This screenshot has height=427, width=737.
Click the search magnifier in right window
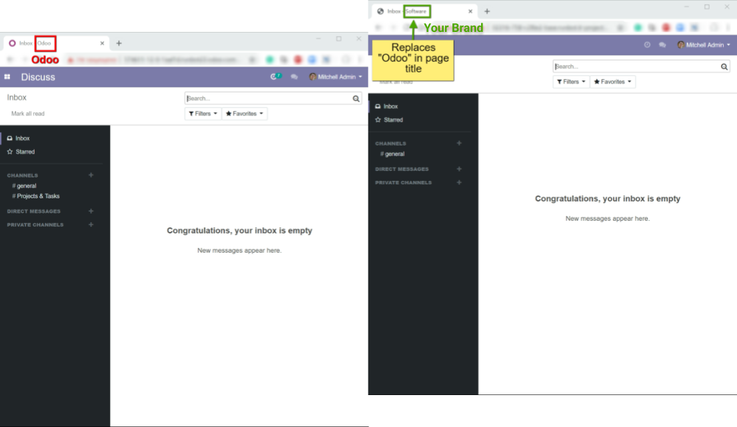[724, 67]
